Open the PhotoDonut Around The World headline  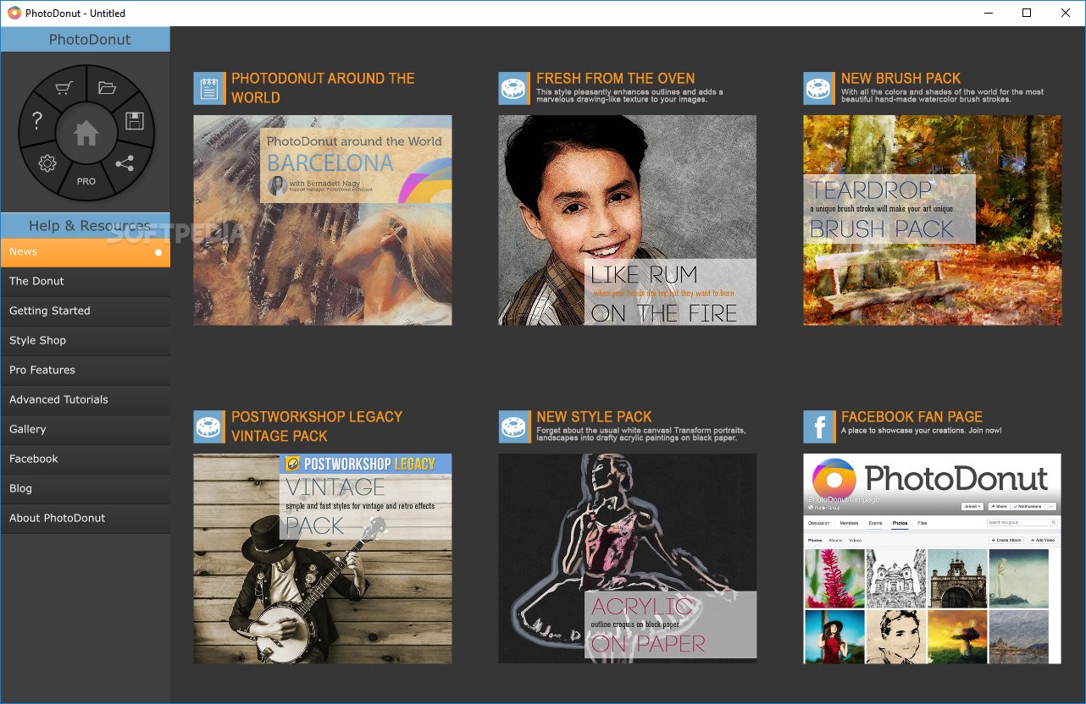click(x=323, y=88)
